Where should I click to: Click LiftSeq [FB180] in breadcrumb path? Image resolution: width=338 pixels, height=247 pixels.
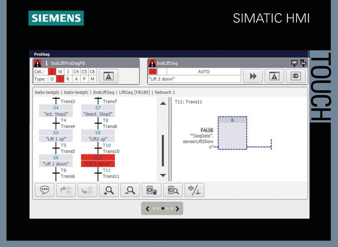point(134,92)
